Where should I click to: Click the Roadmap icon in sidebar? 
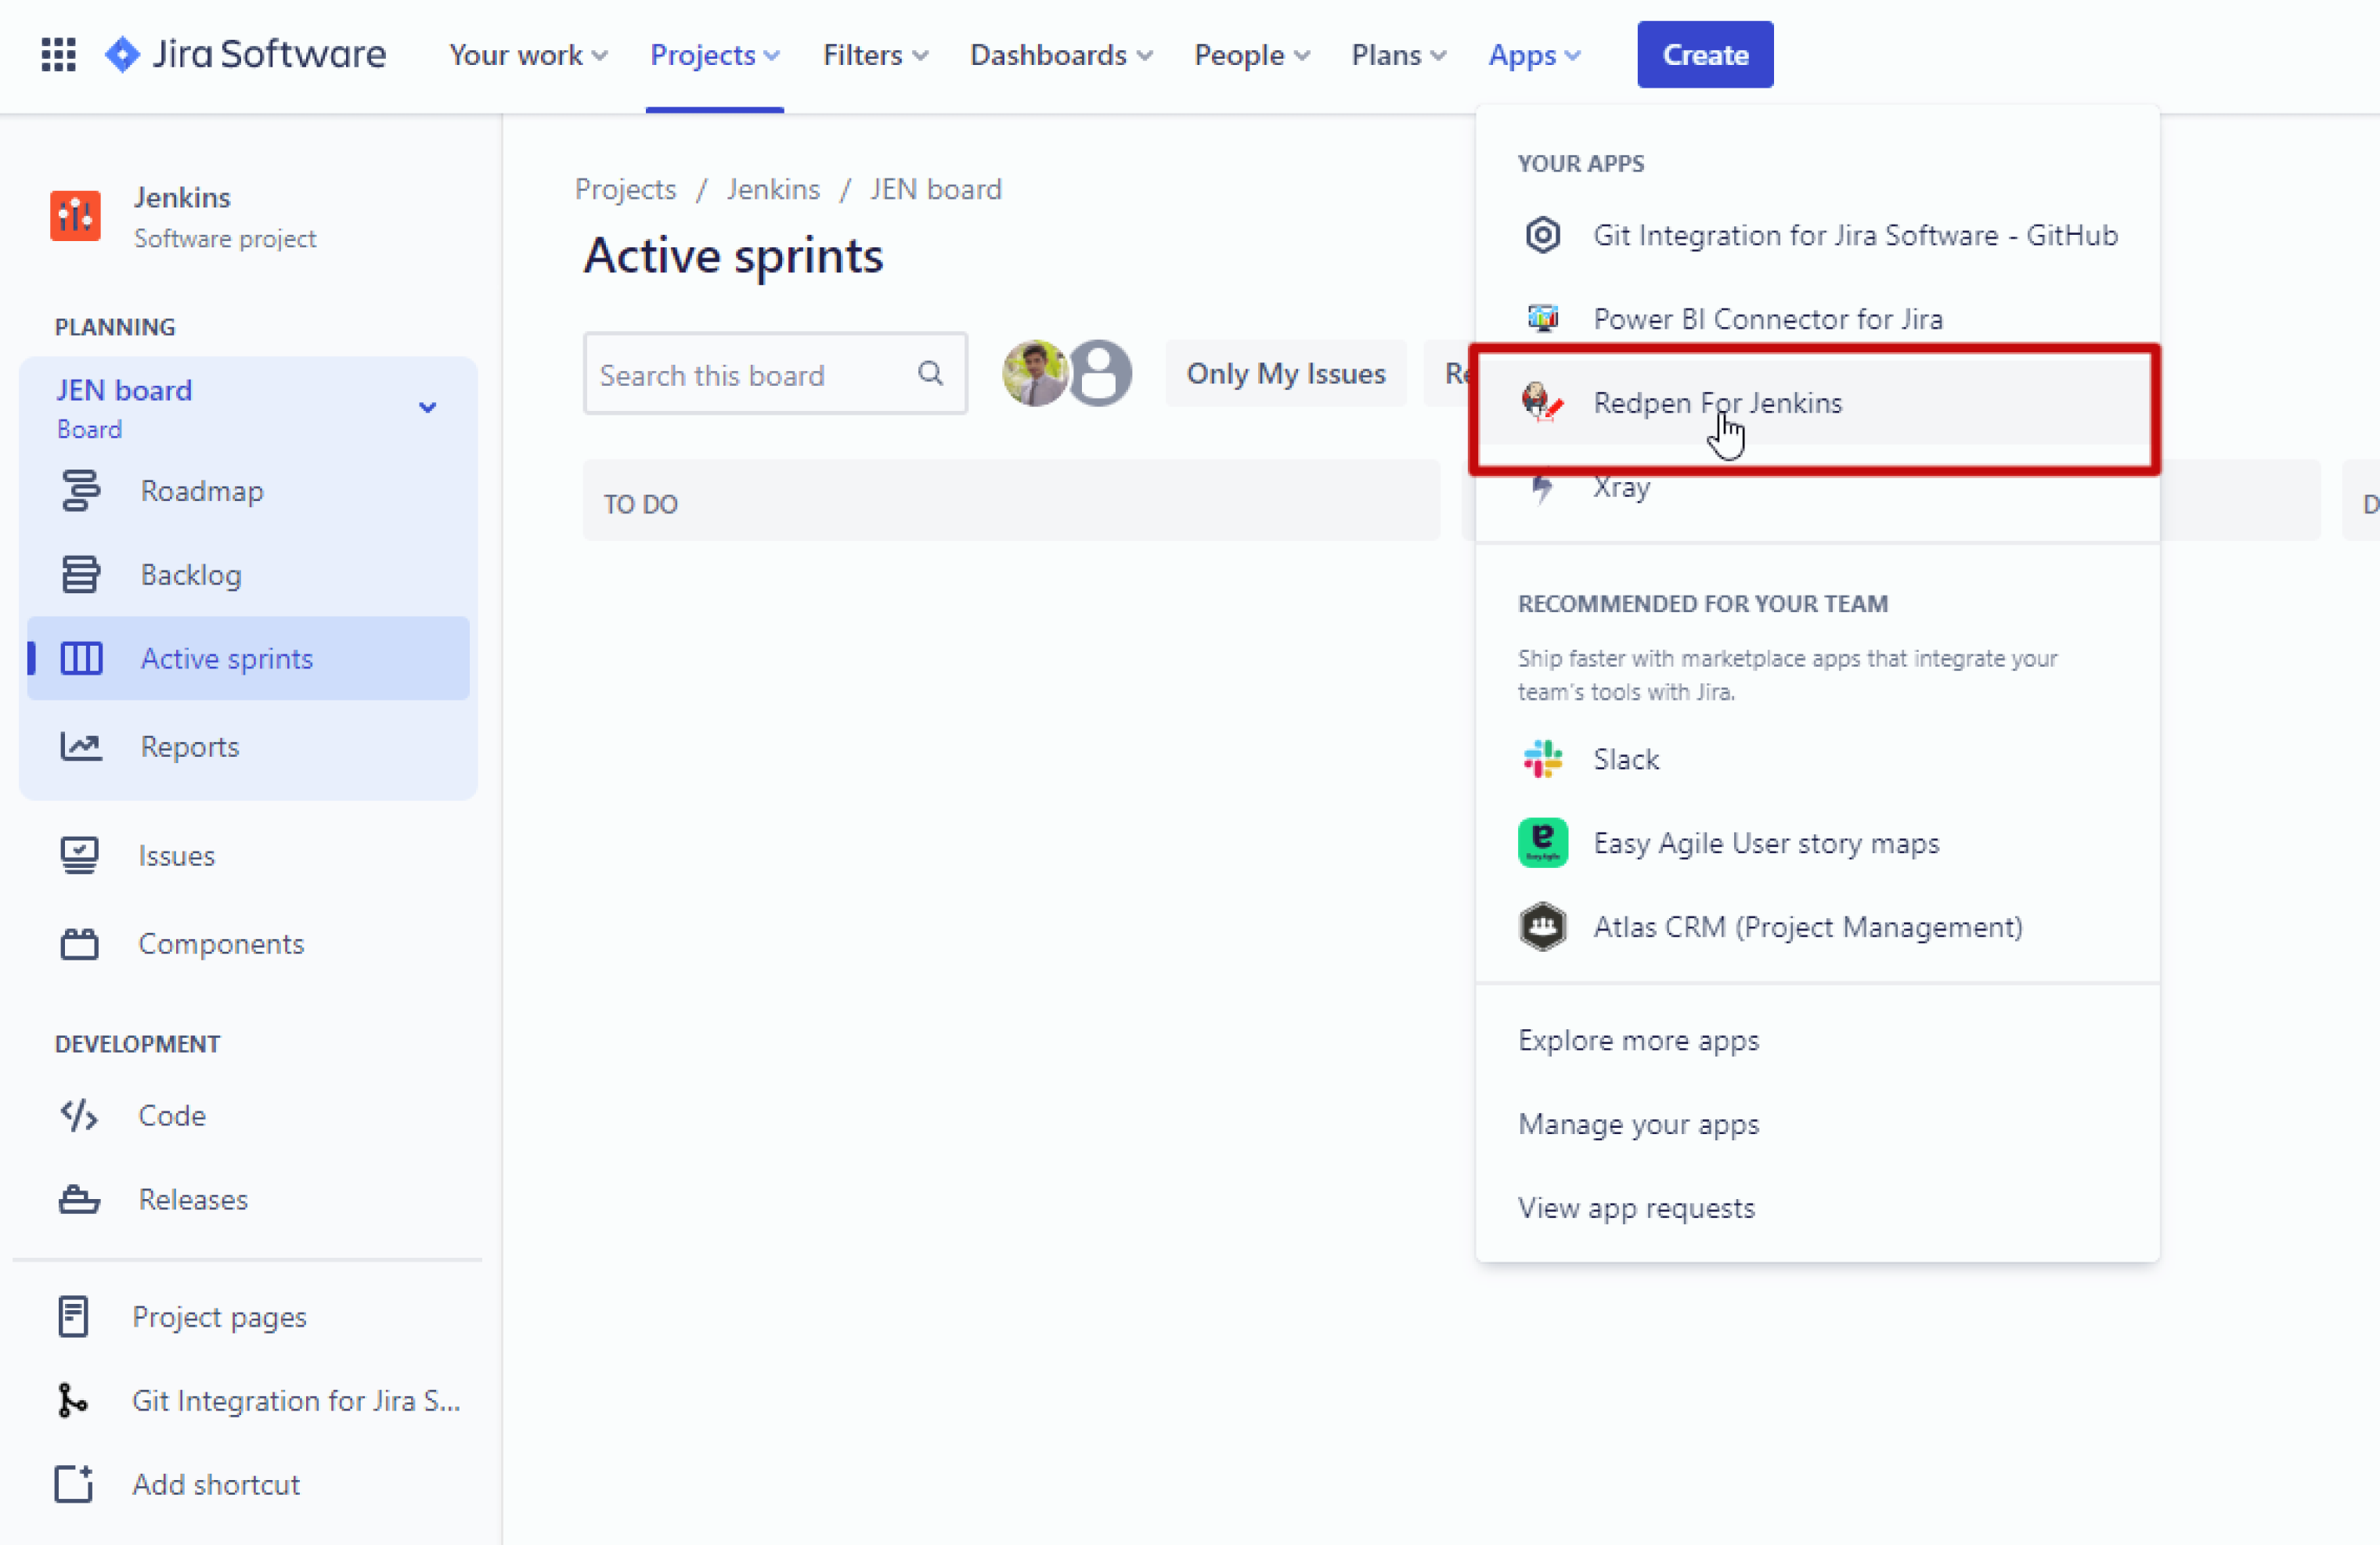[80, 491]
